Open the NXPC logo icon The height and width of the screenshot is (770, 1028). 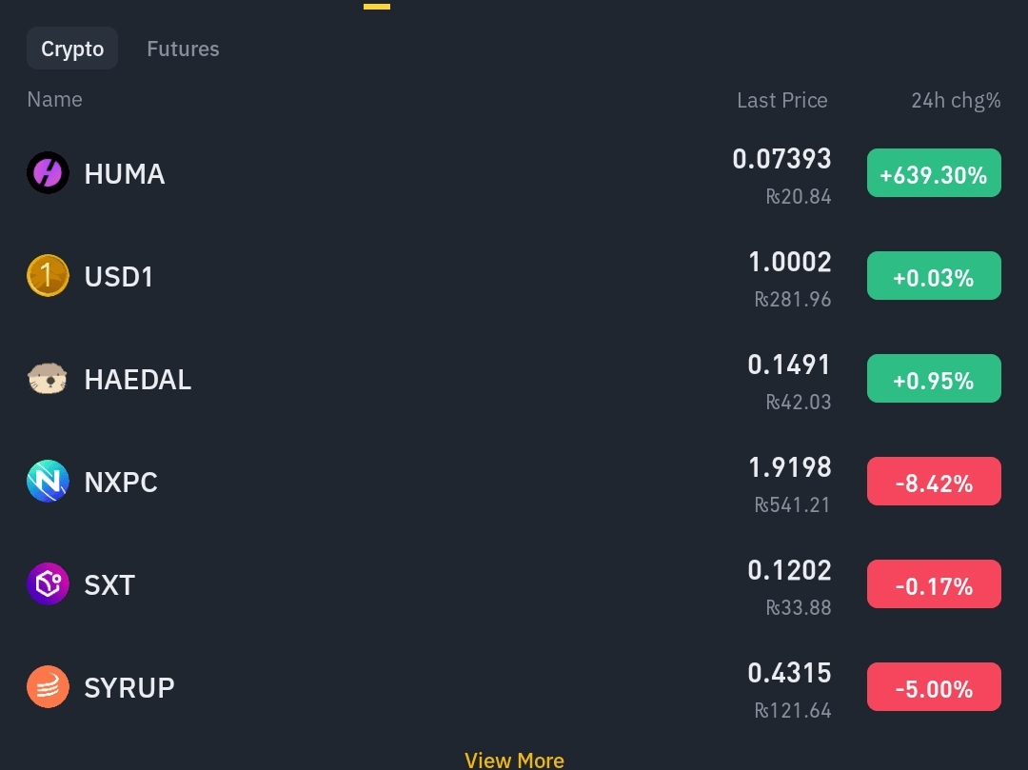pyautogui.click(x=48, y=482)
